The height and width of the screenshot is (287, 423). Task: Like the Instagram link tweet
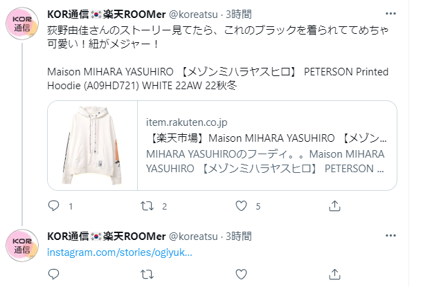tap(241, 275)
